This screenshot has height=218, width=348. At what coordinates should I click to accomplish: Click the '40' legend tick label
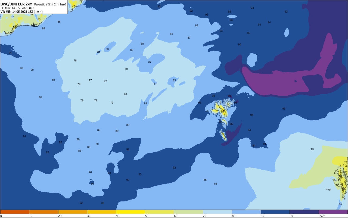click(118, 216)
